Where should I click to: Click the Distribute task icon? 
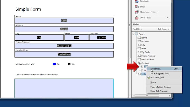[137, 1]
